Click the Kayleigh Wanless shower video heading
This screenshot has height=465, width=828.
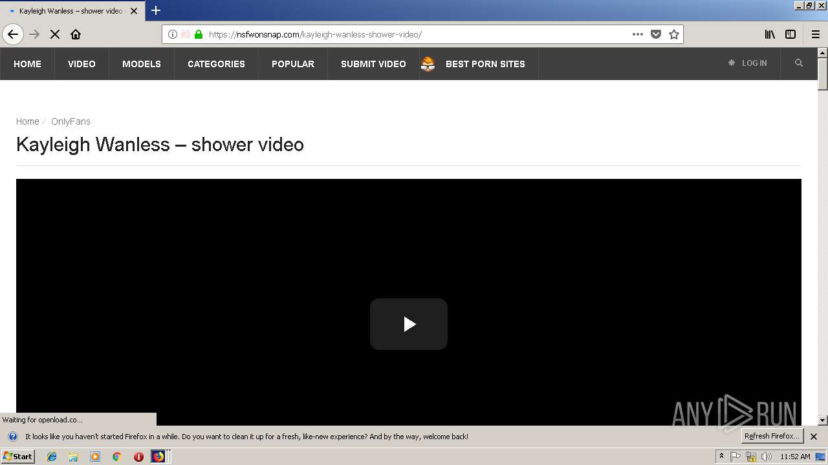160,144
